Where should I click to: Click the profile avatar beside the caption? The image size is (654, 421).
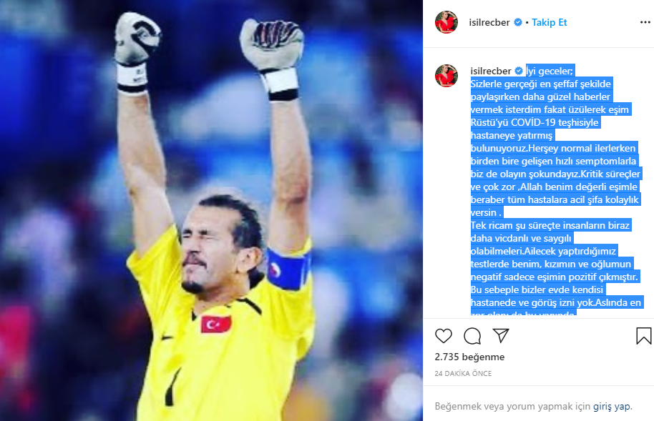pyautogui.click(x=446, y=76)
